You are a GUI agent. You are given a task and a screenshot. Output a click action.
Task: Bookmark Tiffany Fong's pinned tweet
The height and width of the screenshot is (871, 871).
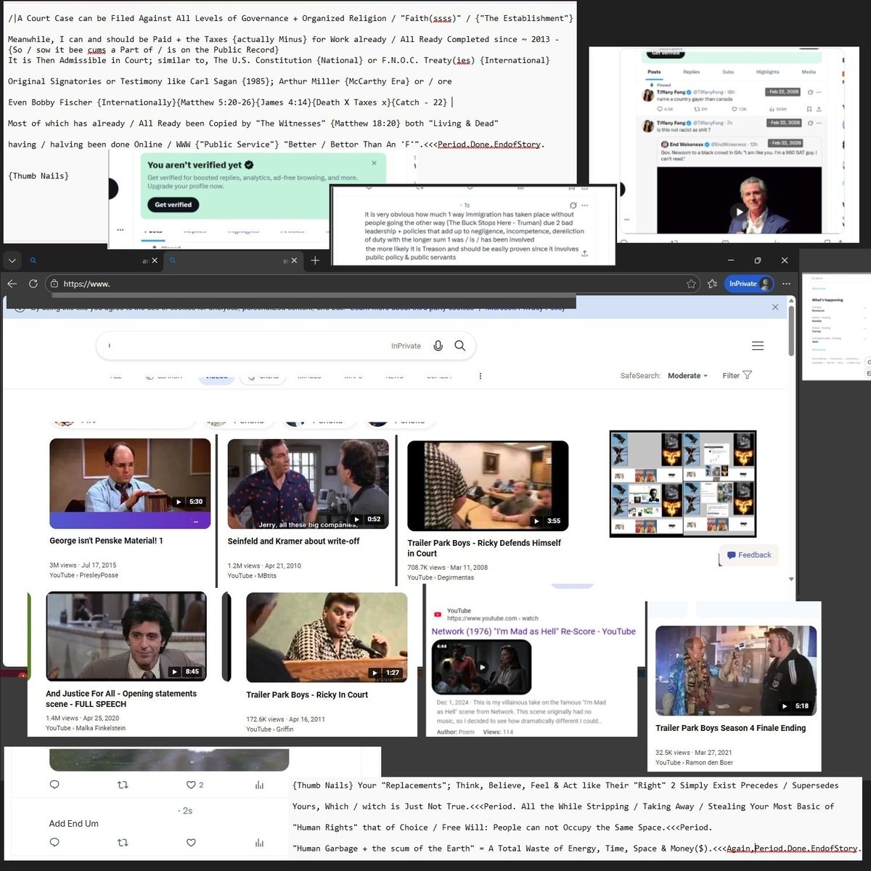point(809,108)
